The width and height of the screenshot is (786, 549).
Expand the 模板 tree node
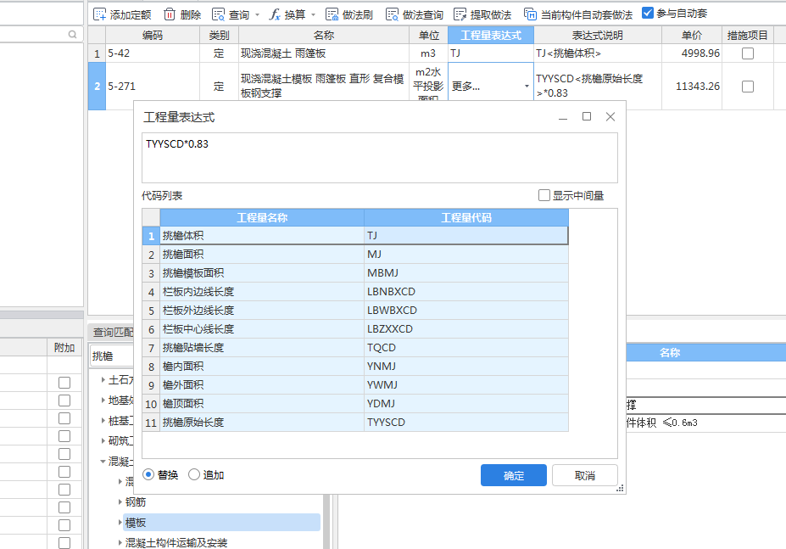pyautogui.click(x=120, y=523)
